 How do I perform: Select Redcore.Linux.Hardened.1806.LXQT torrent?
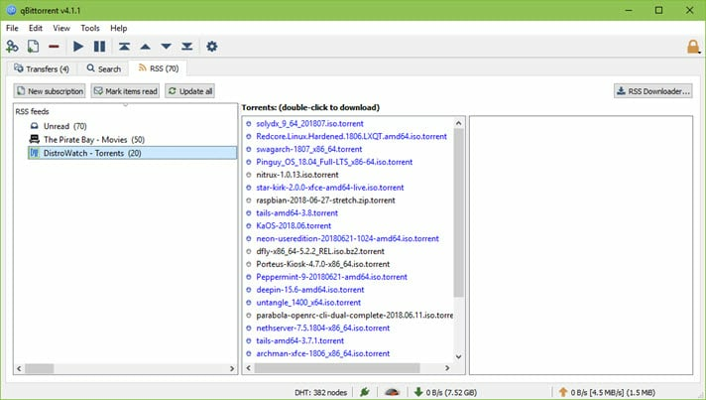pyautogui.click(x=352, y=137)
